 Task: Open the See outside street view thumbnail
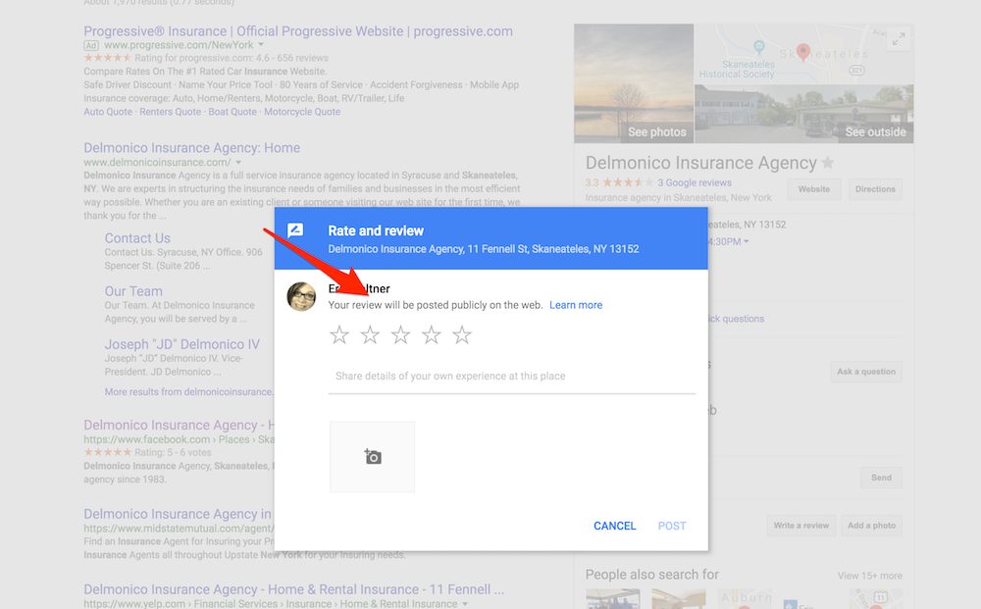tap(804, 114)
